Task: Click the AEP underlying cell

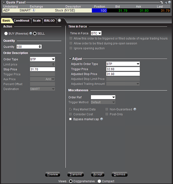Action: pyautogui.click(x=6, y=10)
